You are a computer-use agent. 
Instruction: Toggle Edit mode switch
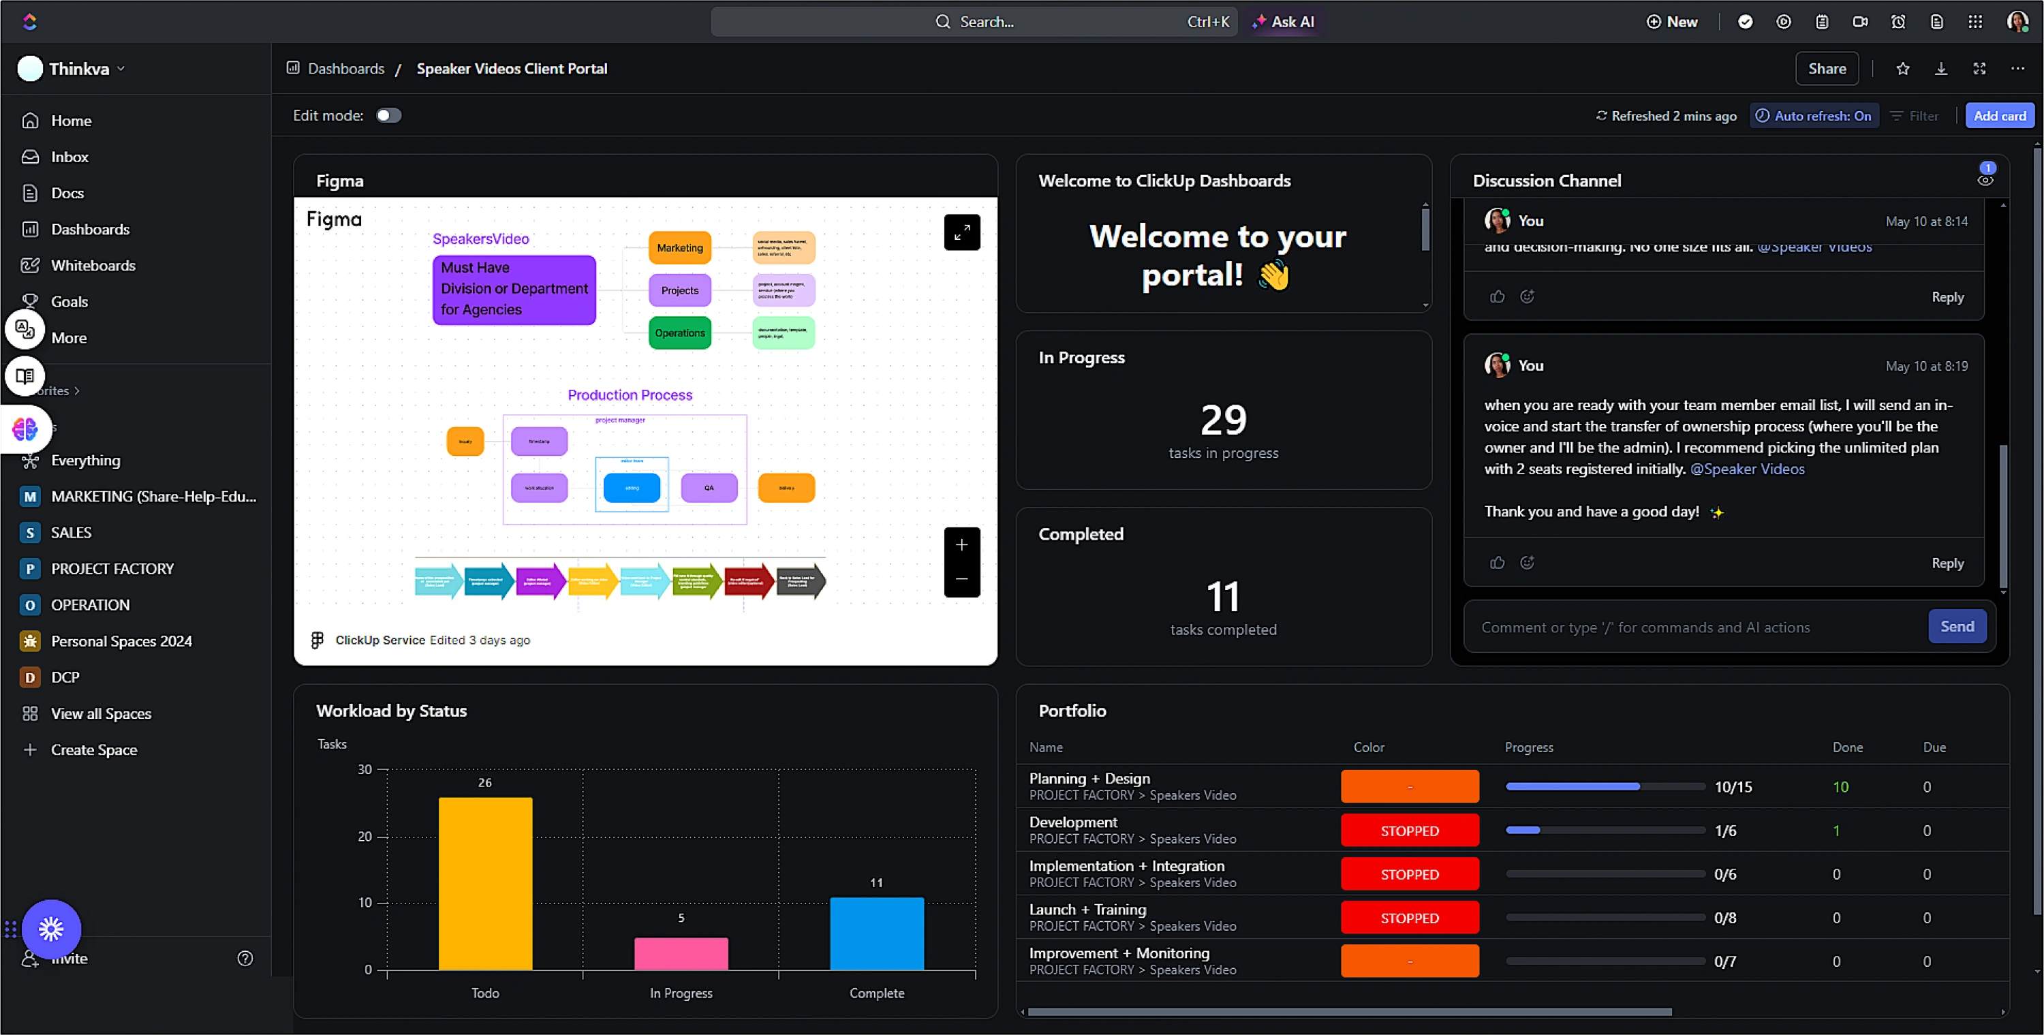click(389, 116)
